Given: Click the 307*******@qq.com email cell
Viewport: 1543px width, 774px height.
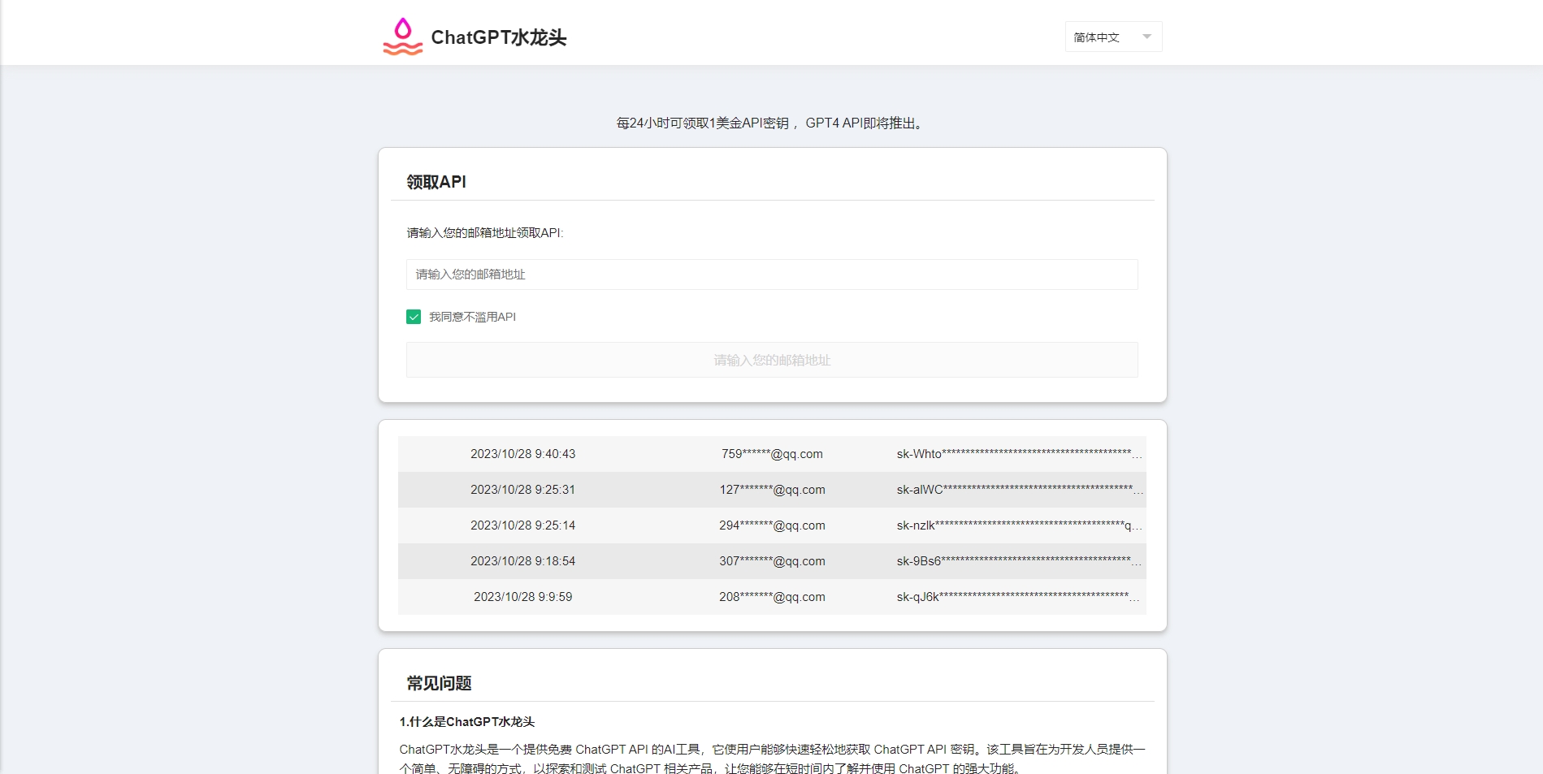Looking at the screenshot, I should pos(772,561).
